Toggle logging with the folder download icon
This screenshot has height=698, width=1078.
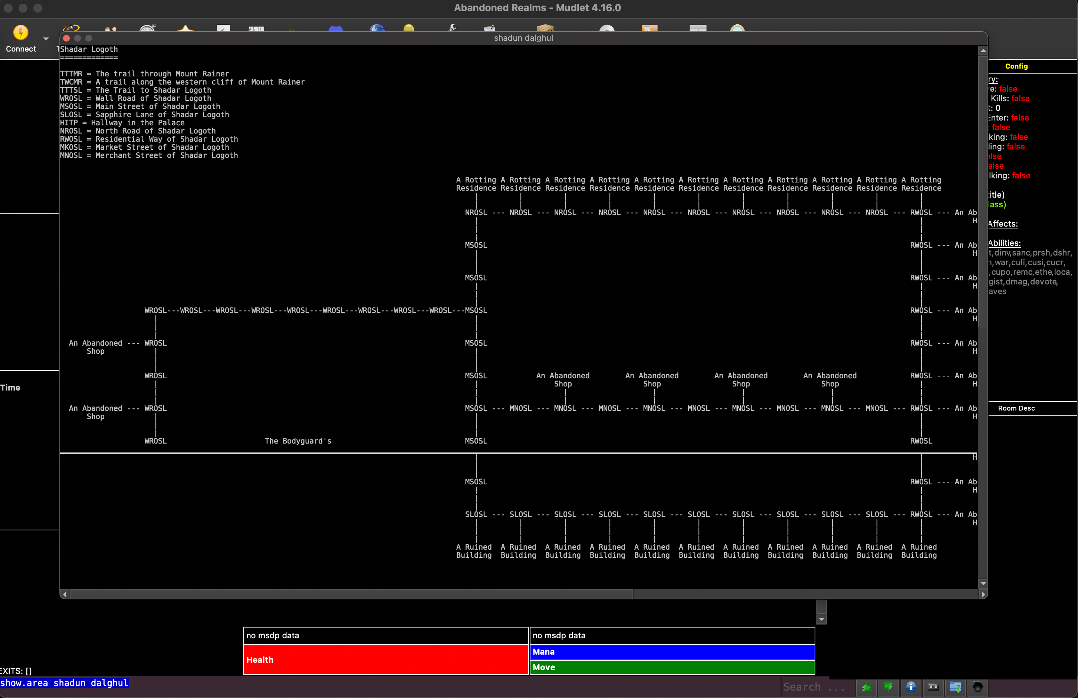(955, 687)
